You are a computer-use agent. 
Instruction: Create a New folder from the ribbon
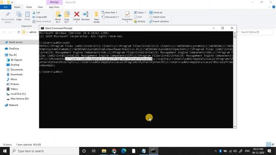pyautogui.click(x=97, y=17)
